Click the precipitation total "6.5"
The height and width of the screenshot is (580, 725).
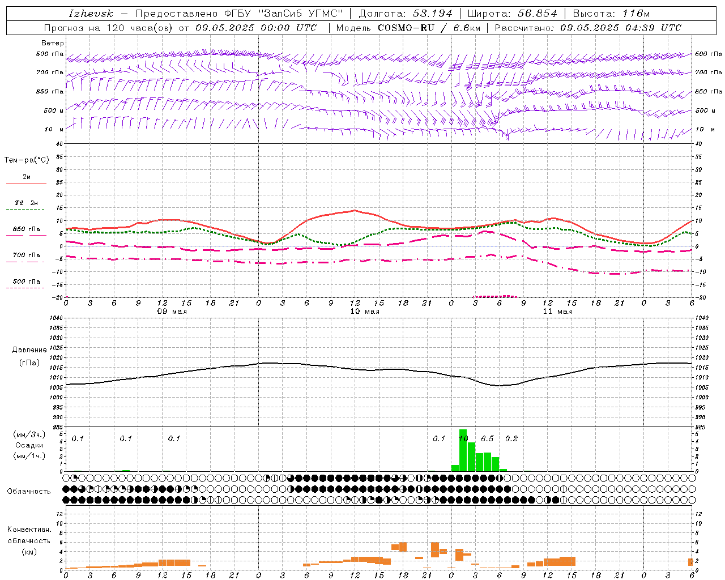487,438
